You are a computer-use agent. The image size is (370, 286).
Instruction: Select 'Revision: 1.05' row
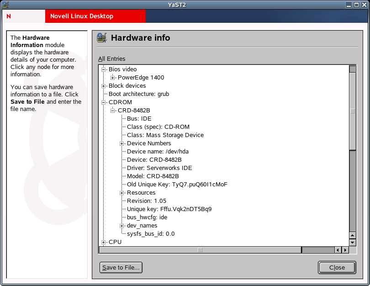[x=147, y=201]
